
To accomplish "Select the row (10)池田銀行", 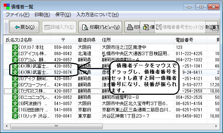I will tap(111, 110).
